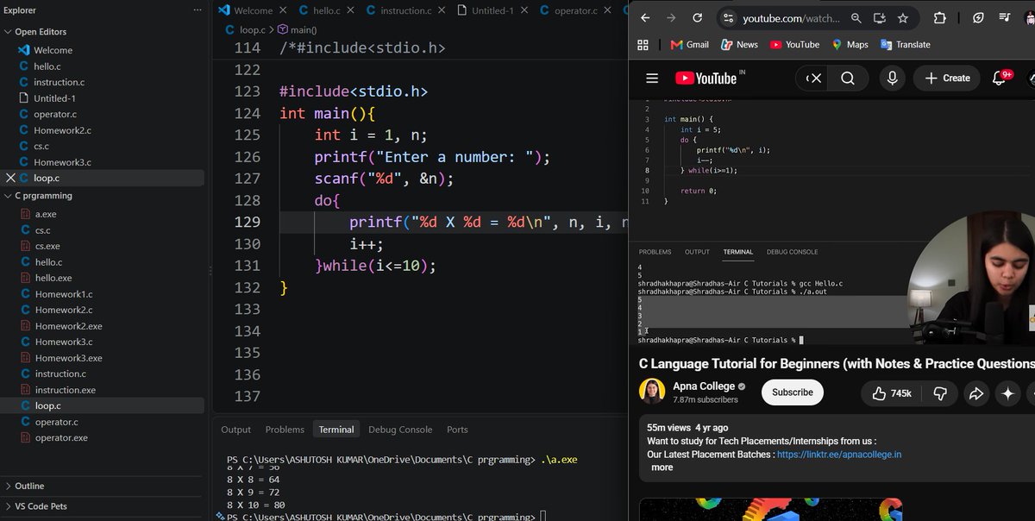1035x521 pixels.
Task: Click the sparkle Ask icon beside Share
Action: [x=1007, y=393]
